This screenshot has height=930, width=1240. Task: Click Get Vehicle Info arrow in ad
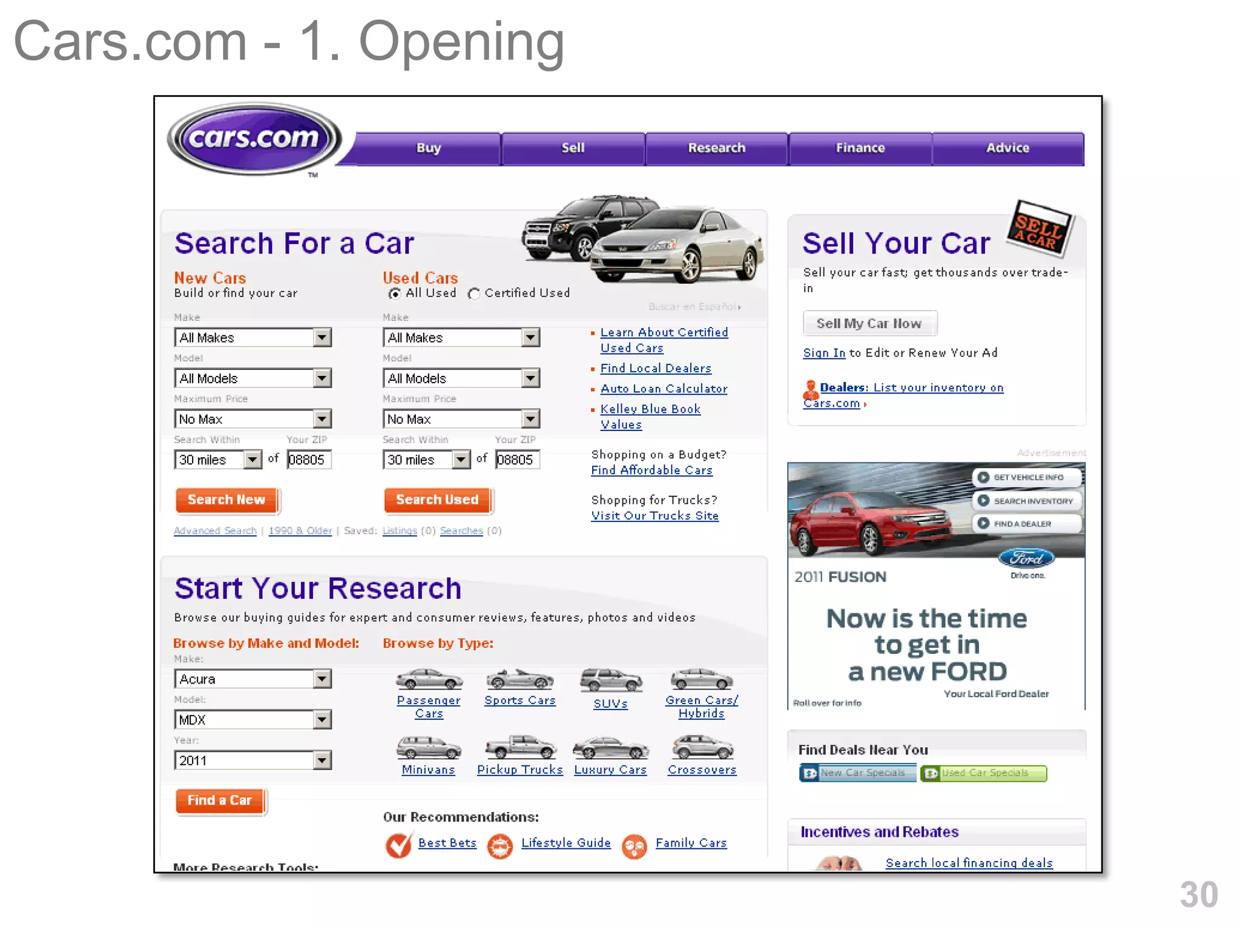click(983, 477)
